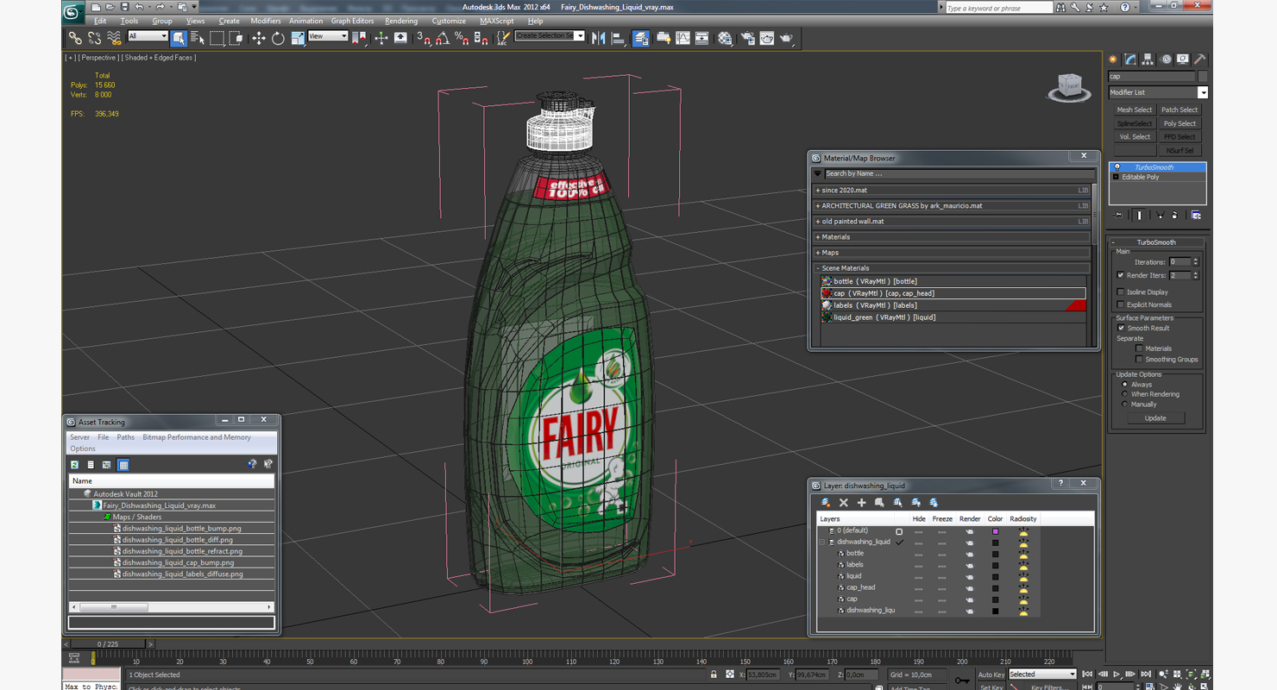
Task: Choose the Select and Scale tool
Action: [298, 38]
